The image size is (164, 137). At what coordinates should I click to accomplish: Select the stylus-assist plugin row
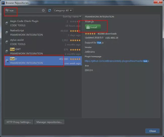(x=43, y=42)
